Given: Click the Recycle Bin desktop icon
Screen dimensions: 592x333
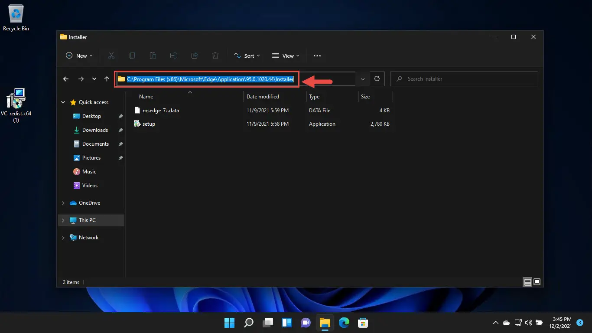Looking at the screenshot, I should (16, 18).
